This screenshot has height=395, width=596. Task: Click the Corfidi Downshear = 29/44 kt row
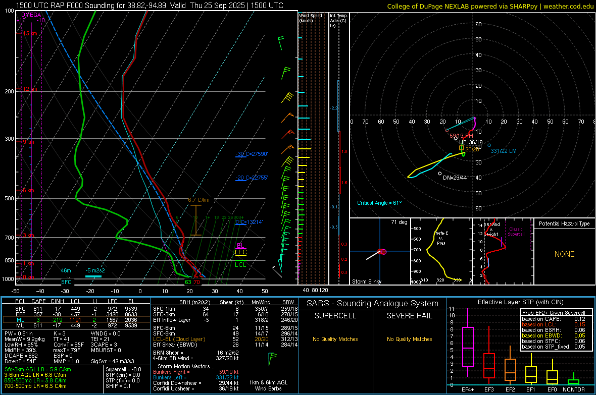(196, 383)
